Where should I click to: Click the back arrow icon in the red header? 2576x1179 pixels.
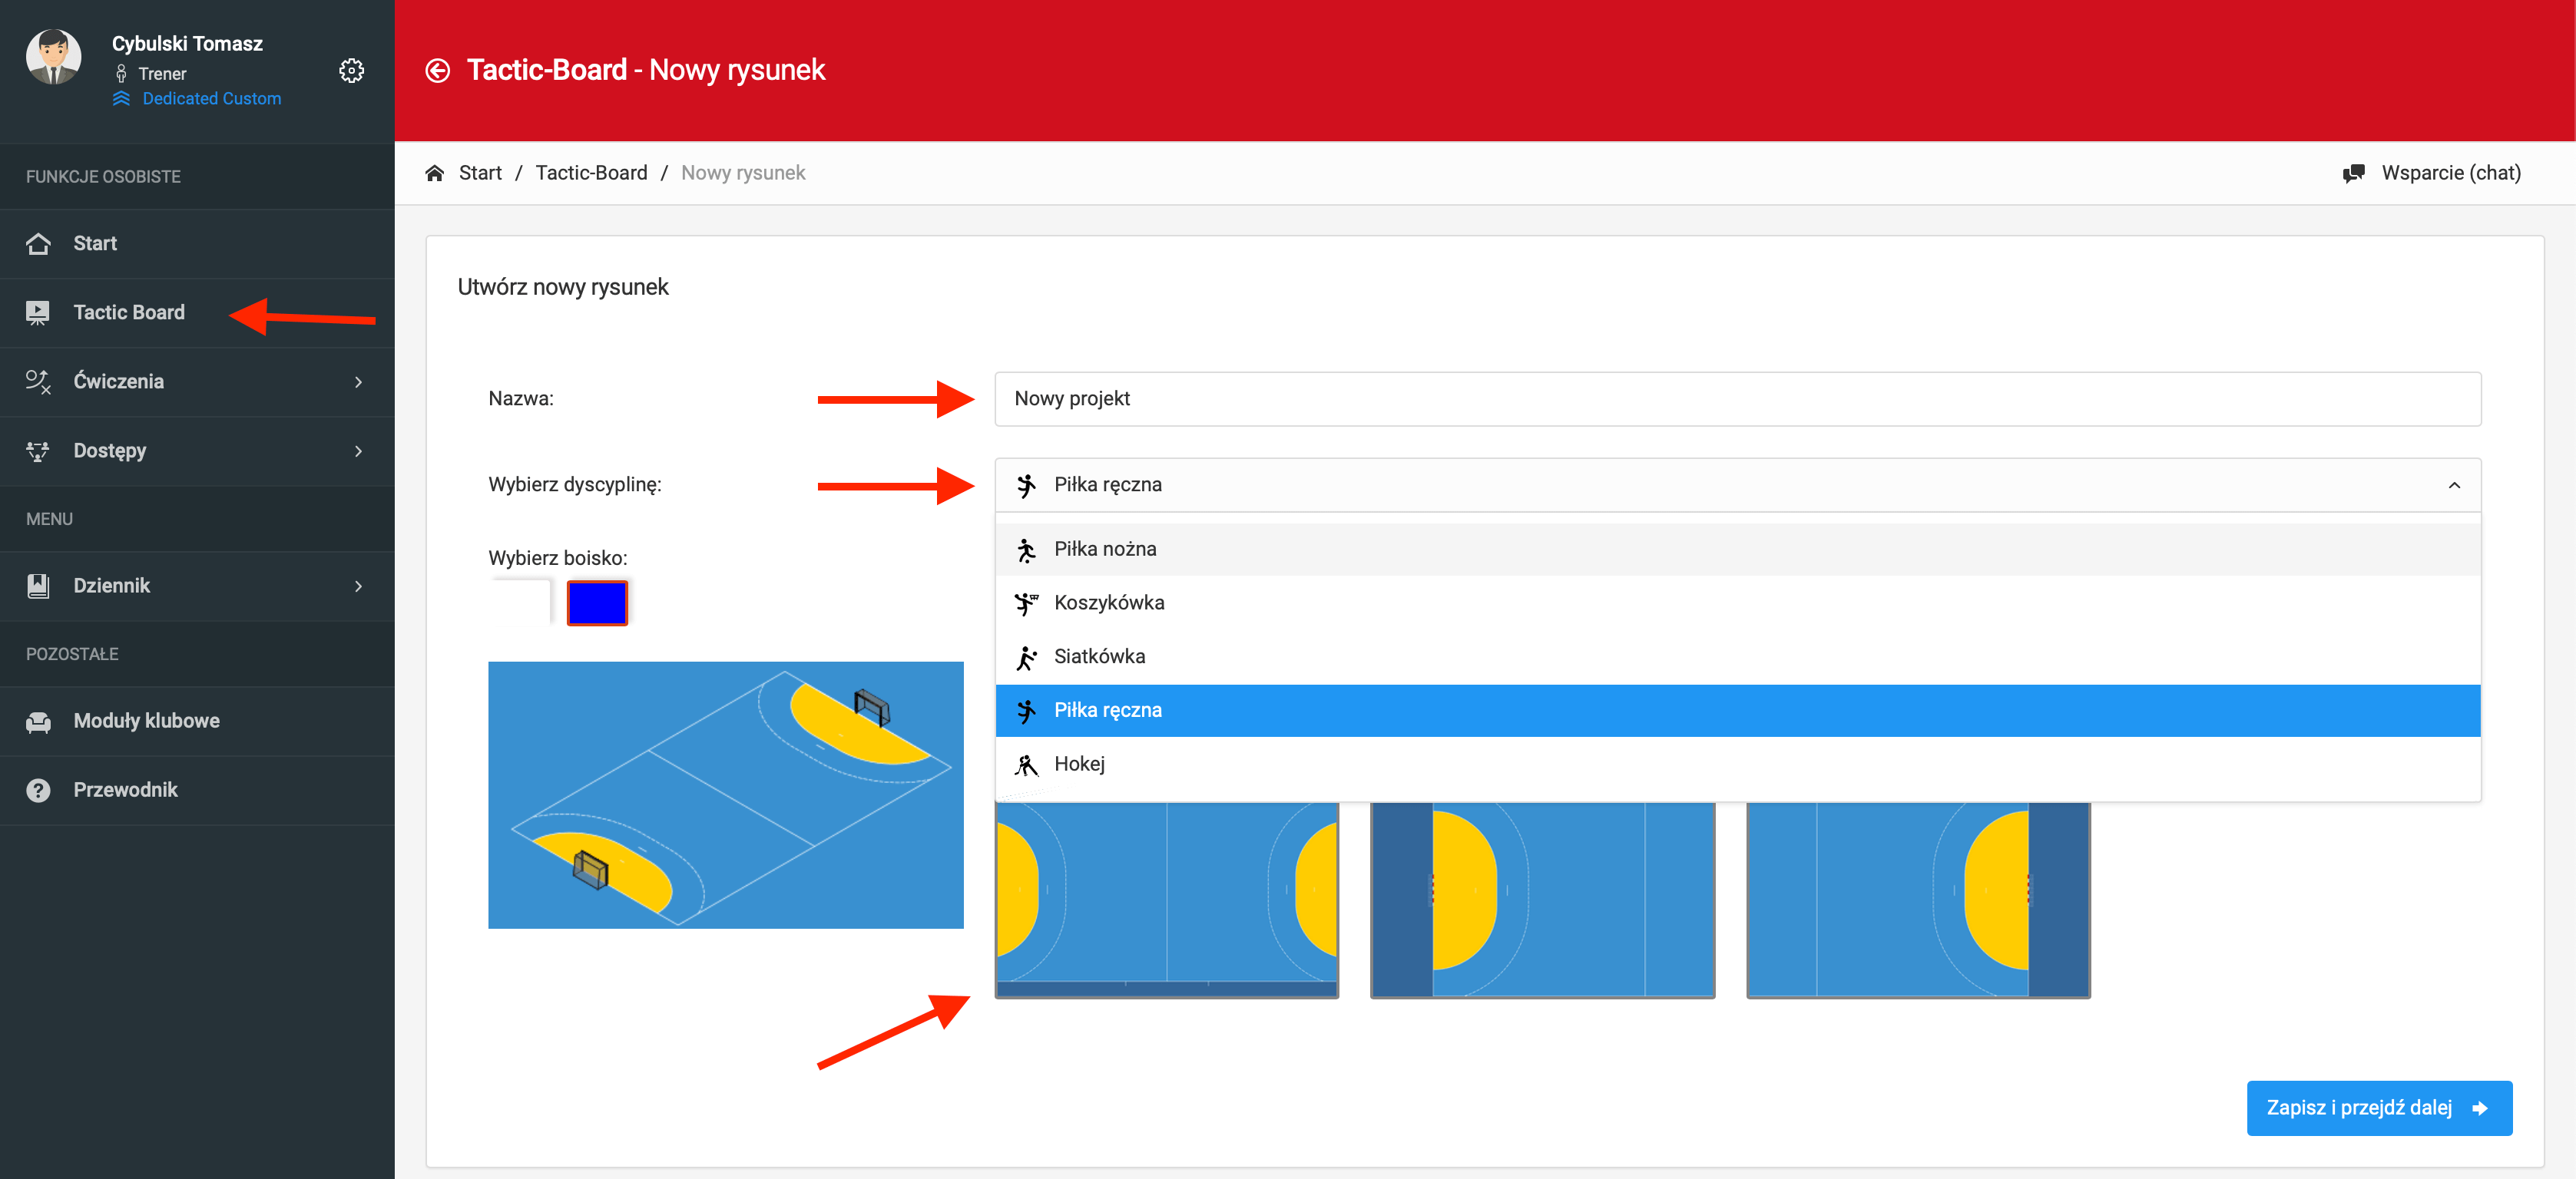coord(437,70)
